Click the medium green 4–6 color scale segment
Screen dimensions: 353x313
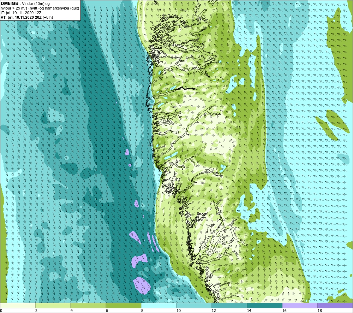click(88, 306)
